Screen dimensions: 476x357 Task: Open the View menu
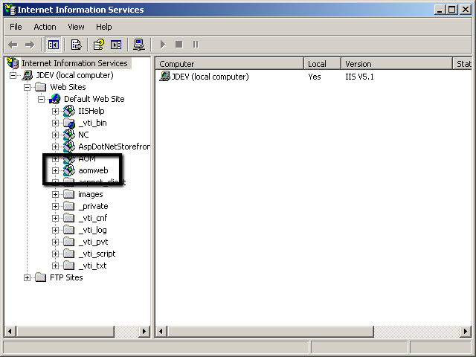[76, 27]
